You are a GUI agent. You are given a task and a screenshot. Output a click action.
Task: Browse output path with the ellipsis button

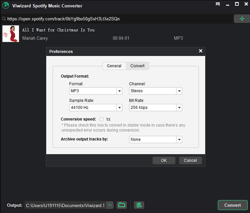tap(110, 205)
